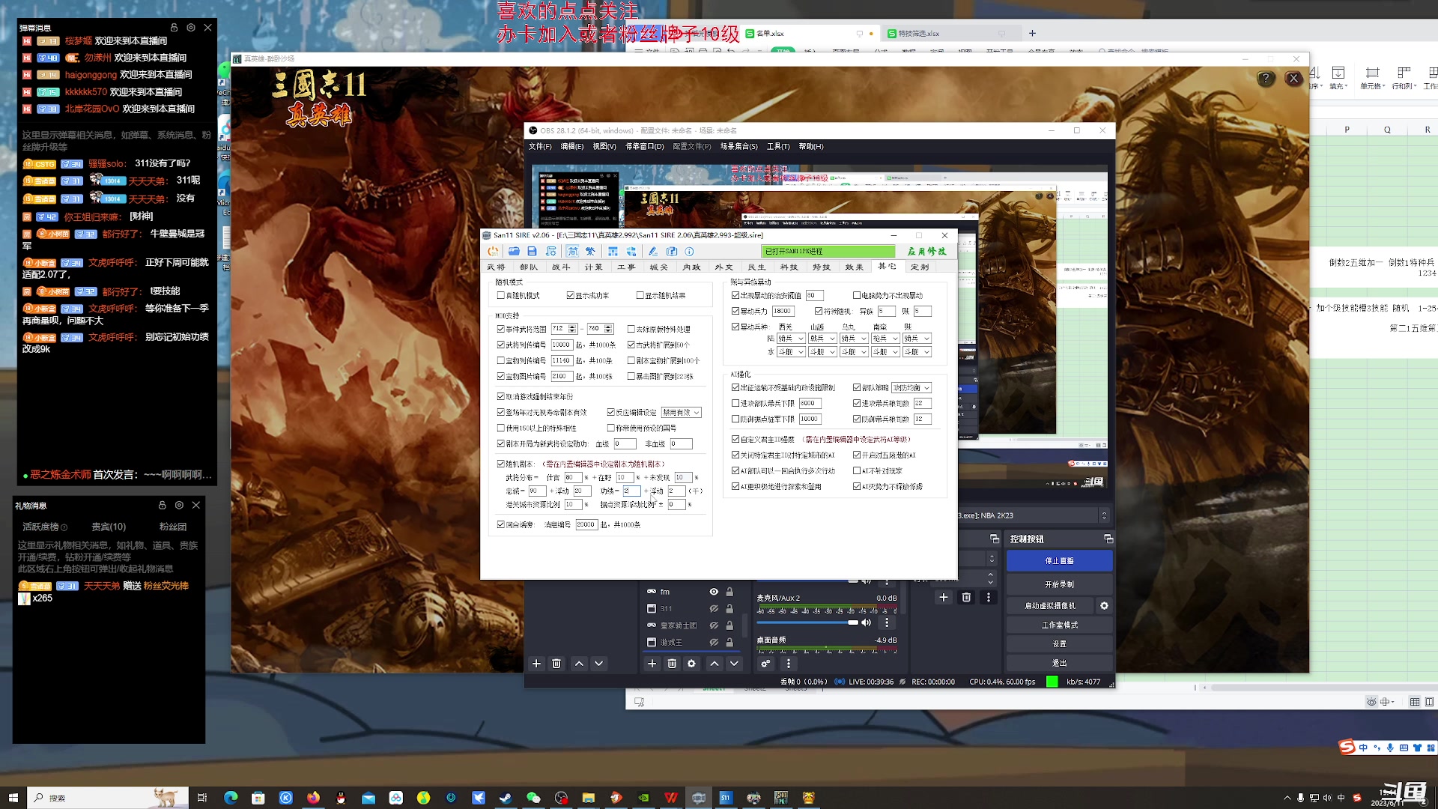
Task: Open Firefox from the taskbar
Action: point(313,798)
